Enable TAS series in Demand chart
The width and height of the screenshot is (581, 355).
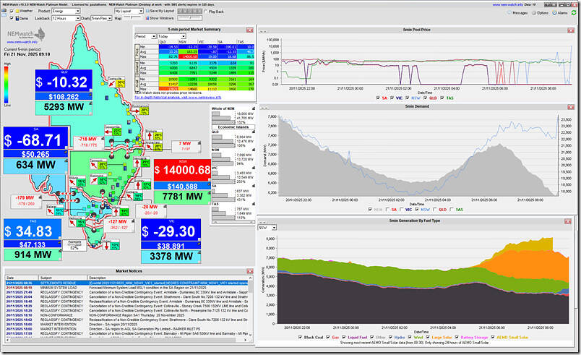(452, 210)
